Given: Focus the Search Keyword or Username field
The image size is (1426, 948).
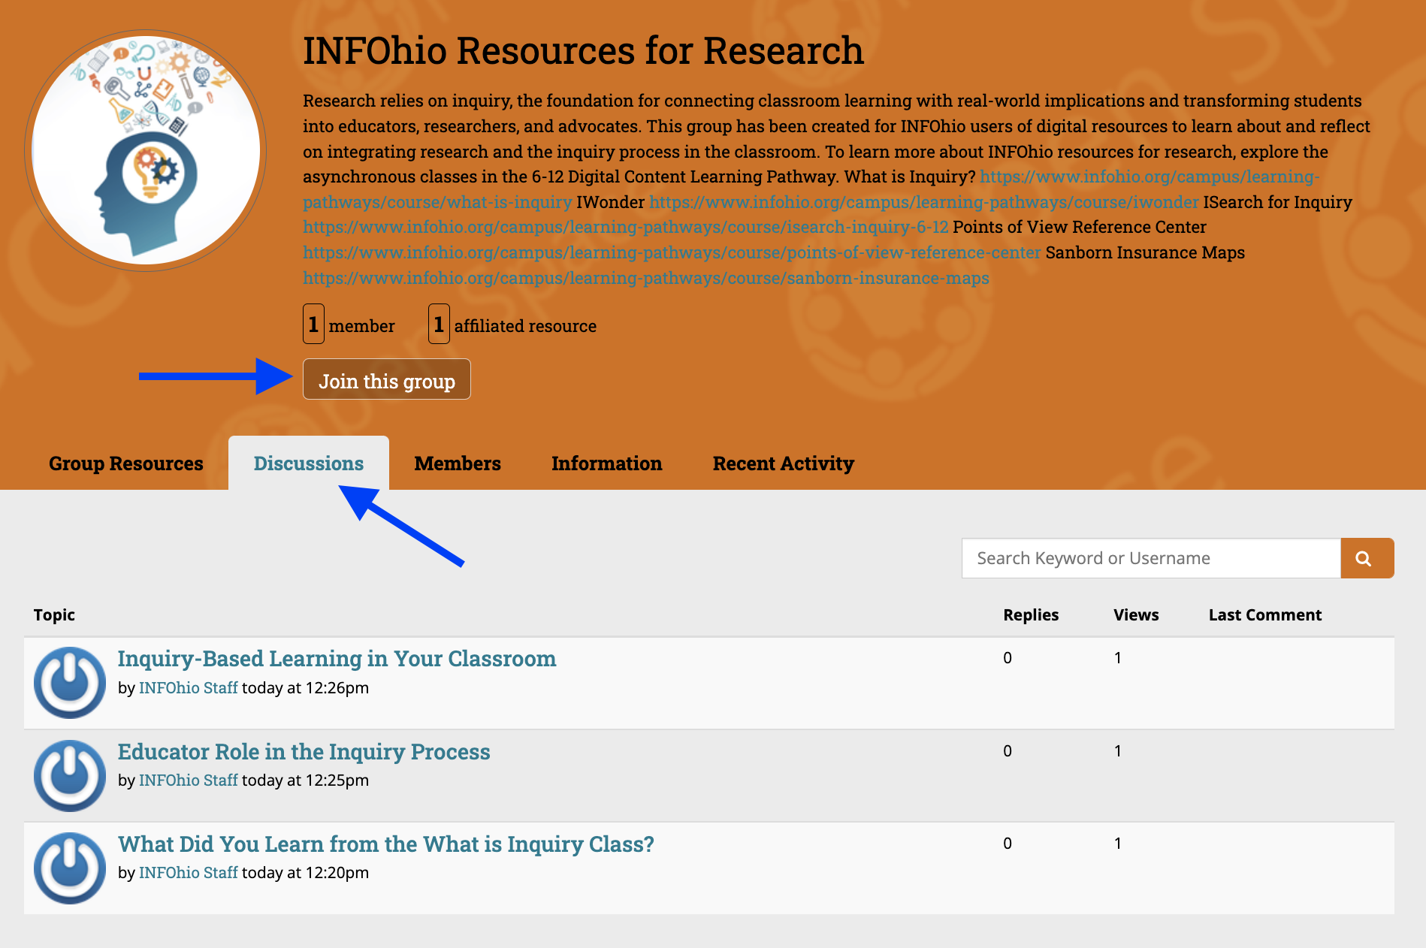Looking at the screenshot, I should pyautogui.click(x=1151, y=558).
